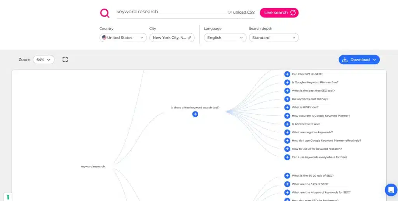Click the refresh arrows icon on Live search
Image resolution: width=398 pixels, height=201 pixels.
click(293, 13)
